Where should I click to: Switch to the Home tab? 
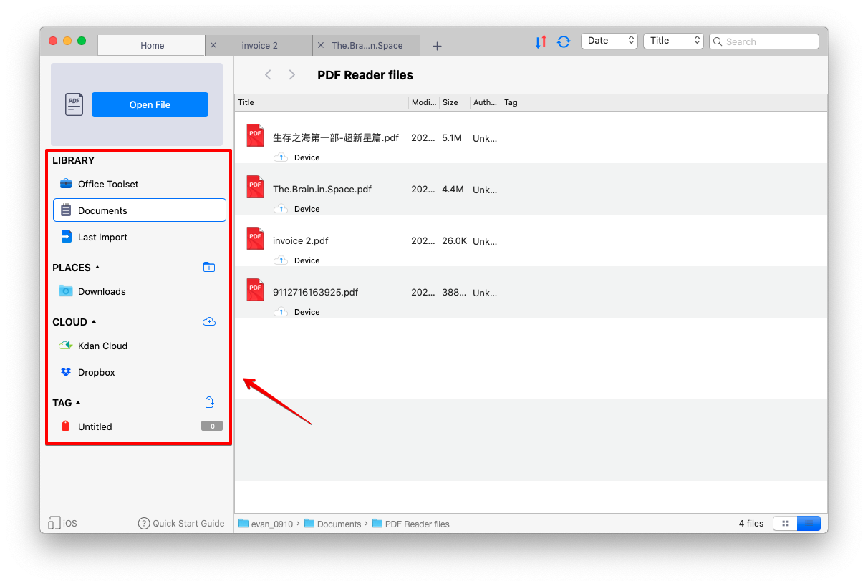pos(152,45)
